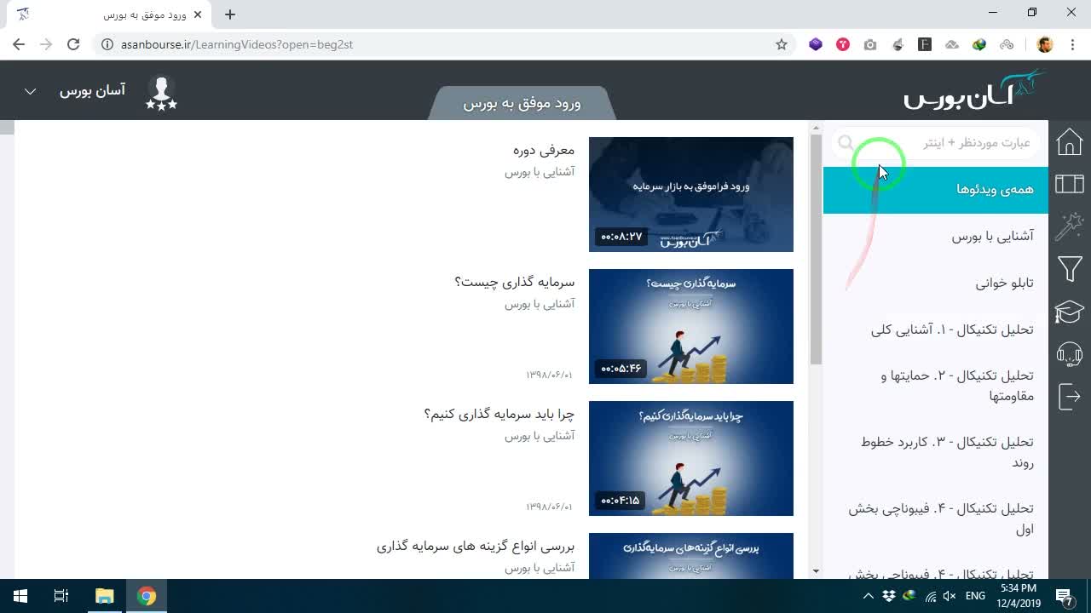Click the red circle extension icon

(843, 44)
